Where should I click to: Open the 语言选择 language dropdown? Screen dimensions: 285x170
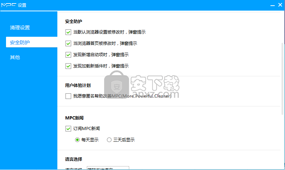coord(108,168)
